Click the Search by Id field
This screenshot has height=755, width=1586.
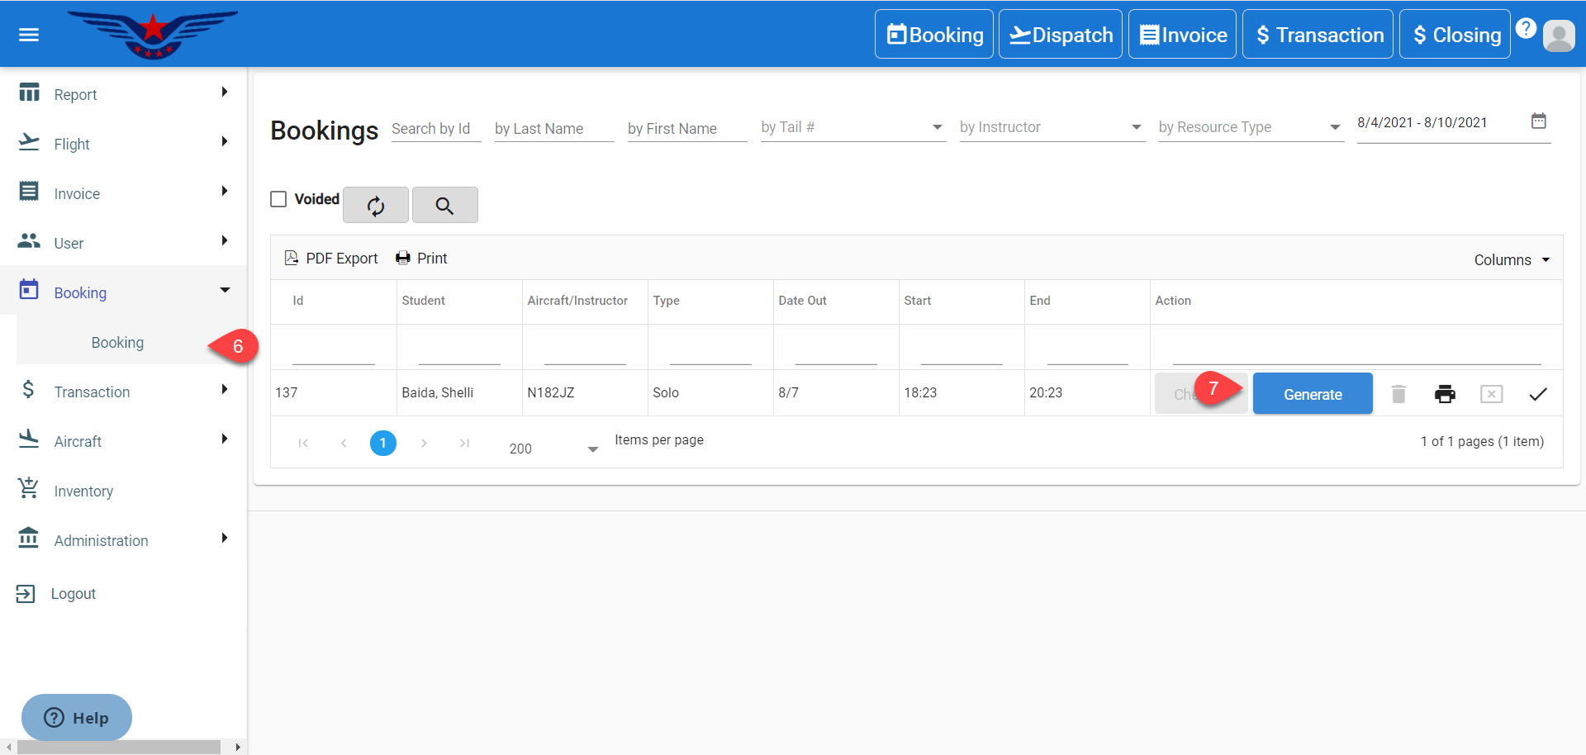click(x=435, y=129)
